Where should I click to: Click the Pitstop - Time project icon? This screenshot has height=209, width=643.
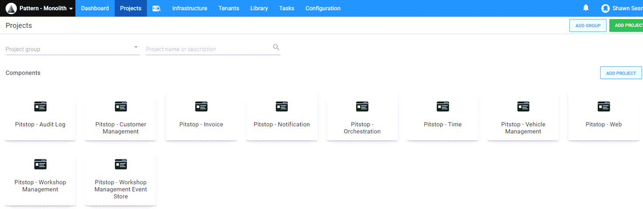pyautogui.click(x=443, y=106)
